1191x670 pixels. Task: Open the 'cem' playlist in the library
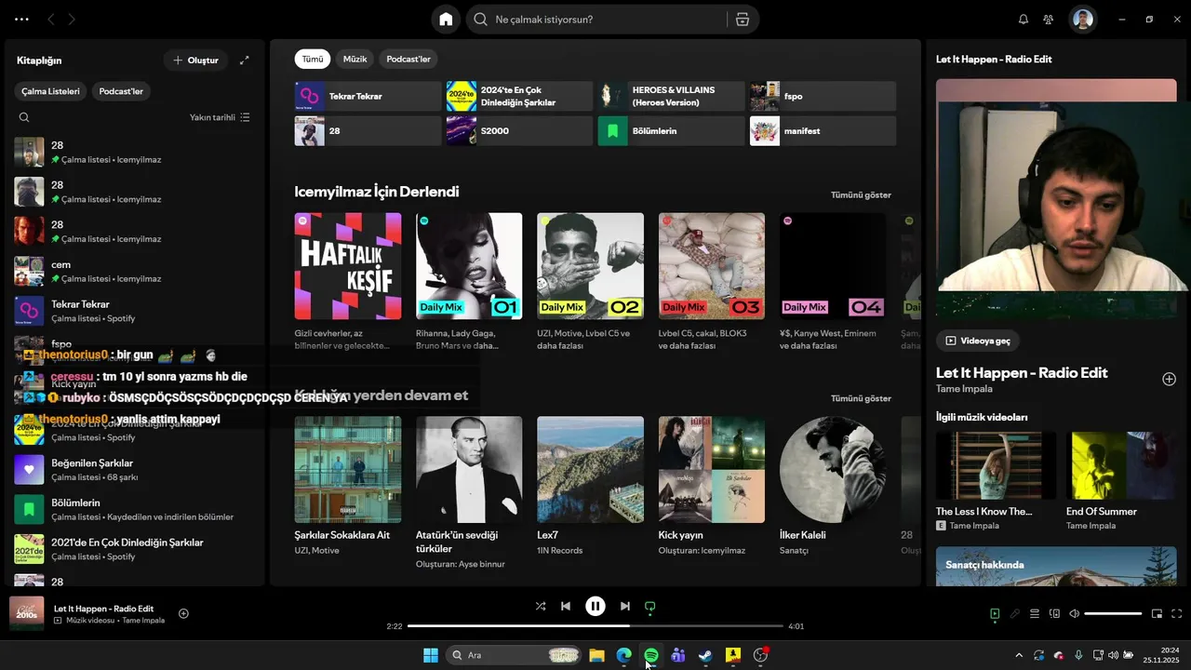[x=135, y=271]
